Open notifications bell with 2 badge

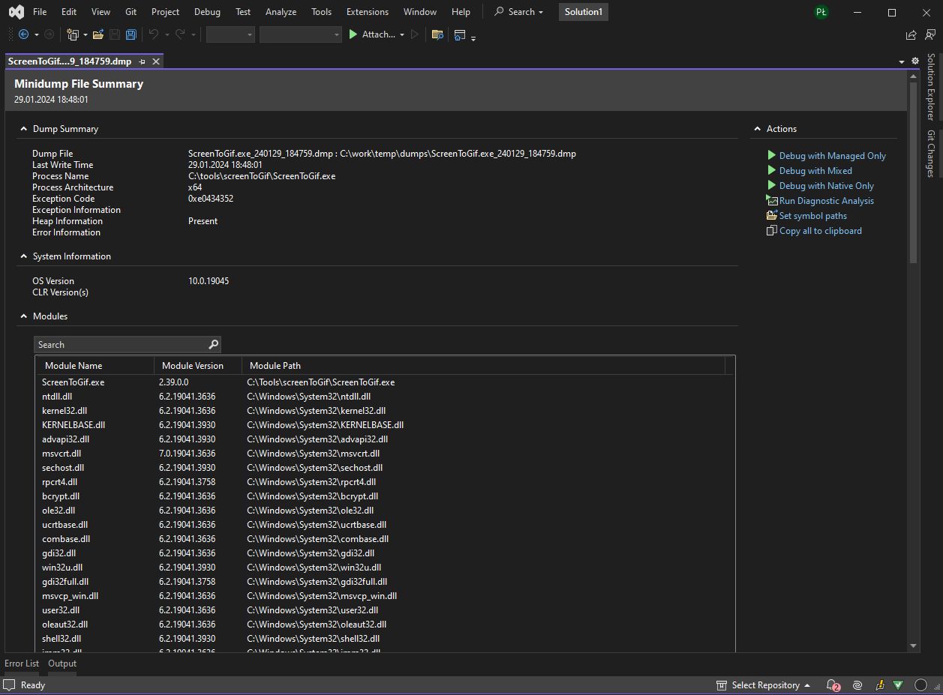[833, 685]
